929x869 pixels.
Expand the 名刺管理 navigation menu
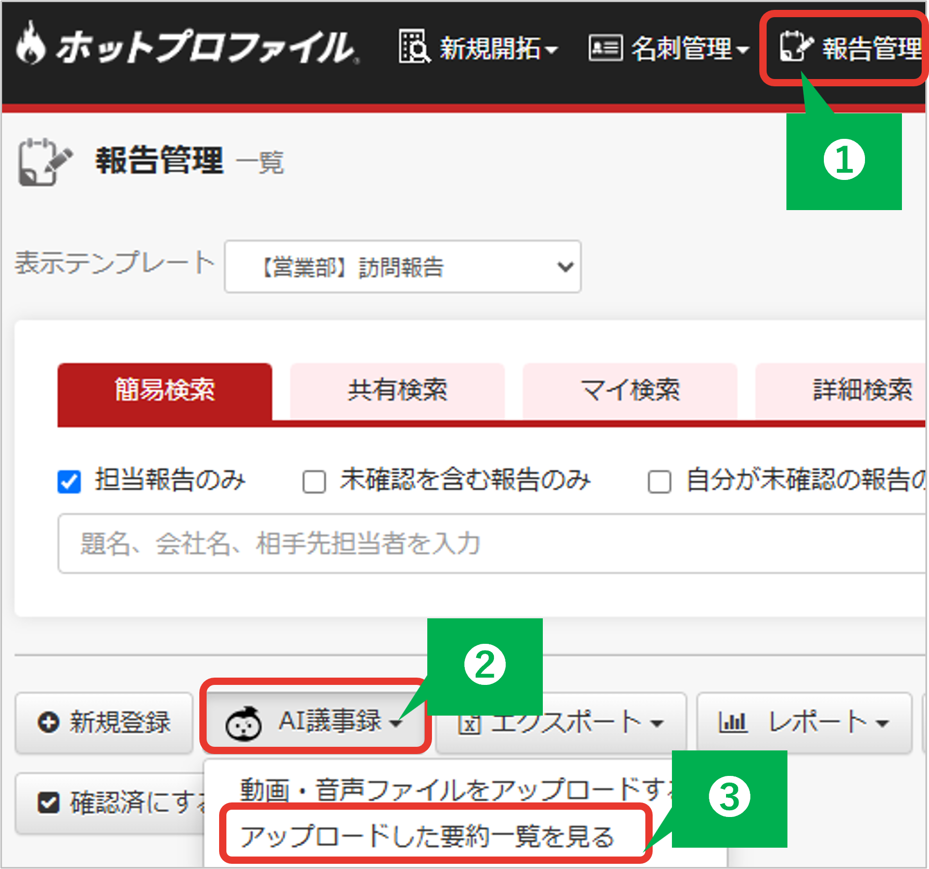pos(689,48)
